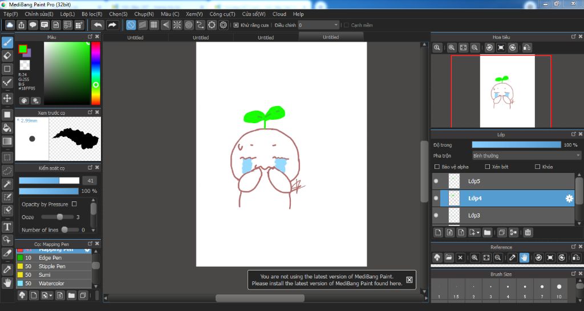584x311 pixels.
Task: Zoom out on the Hoa tiêu navigator
Action: tap(474, 48)
